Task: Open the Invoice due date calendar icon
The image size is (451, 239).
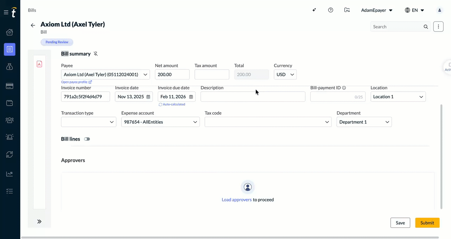Action: [x=191, y=97]
